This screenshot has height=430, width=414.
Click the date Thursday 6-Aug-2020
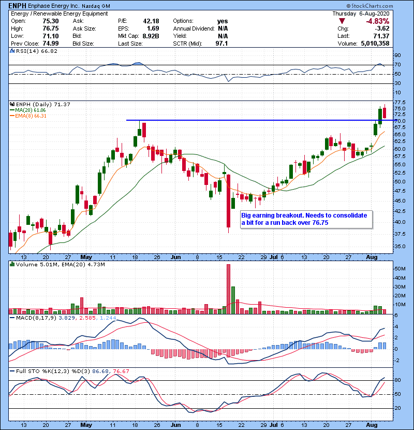tap(361, 13)
